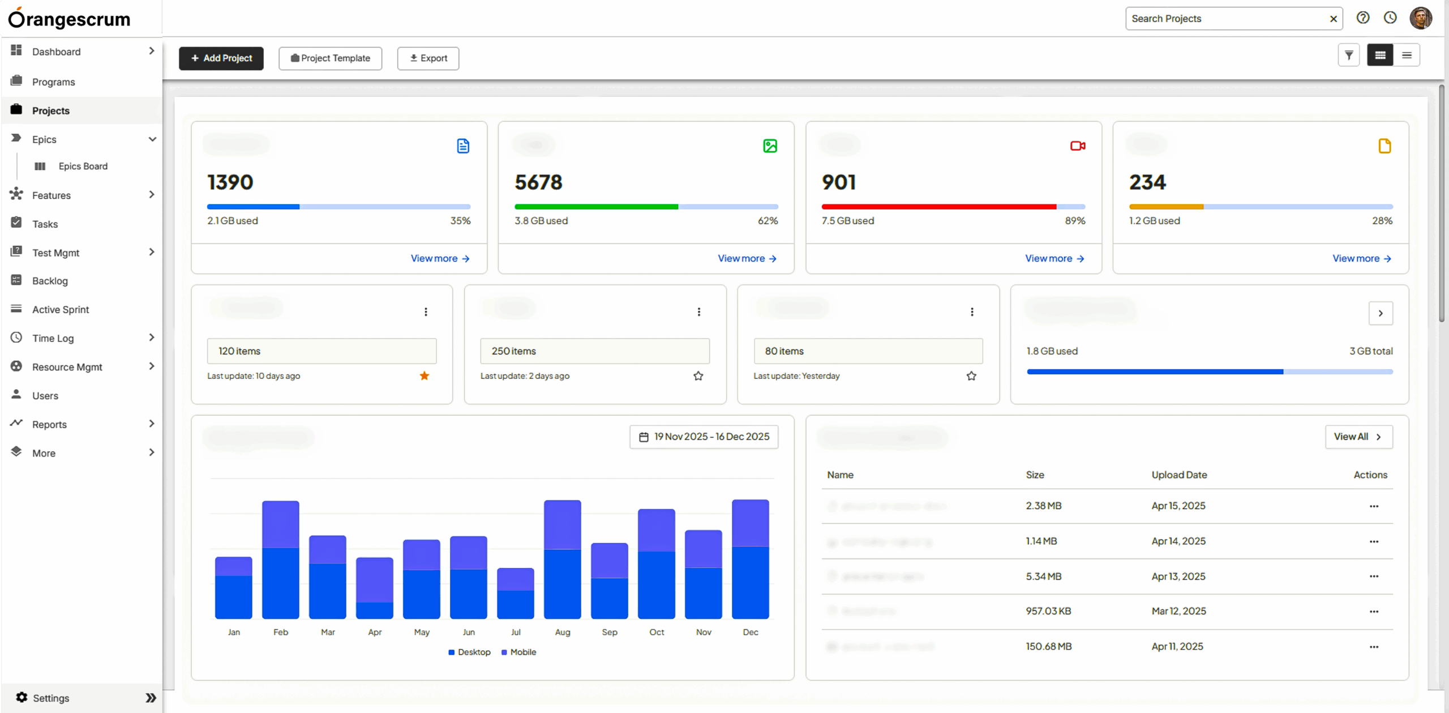The height and width of the screenshot is (713, 1449).
Task: Open the Resource Mgmt section icon
Action: [17, 366]
